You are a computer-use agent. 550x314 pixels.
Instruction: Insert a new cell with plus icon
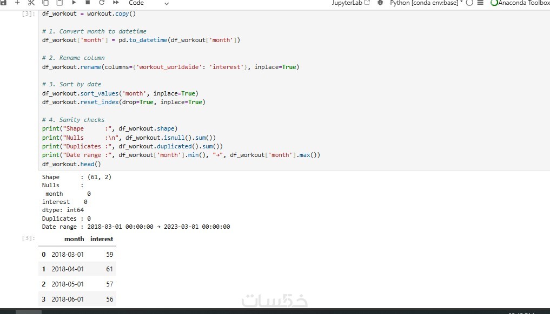pos(17,3)
